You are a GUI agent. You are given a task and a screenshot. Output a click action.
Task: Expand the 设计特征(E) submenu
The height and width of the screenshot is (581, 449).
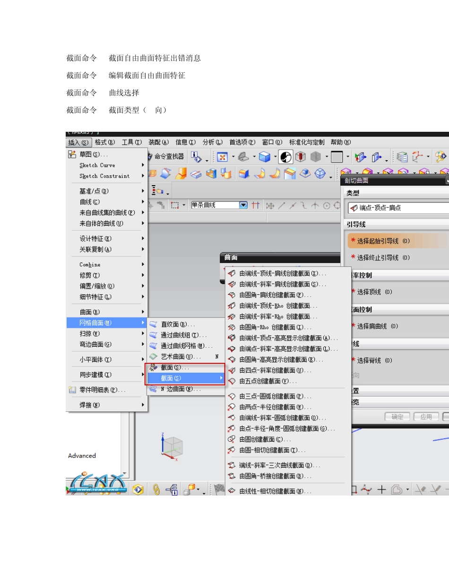coord(107,239)
